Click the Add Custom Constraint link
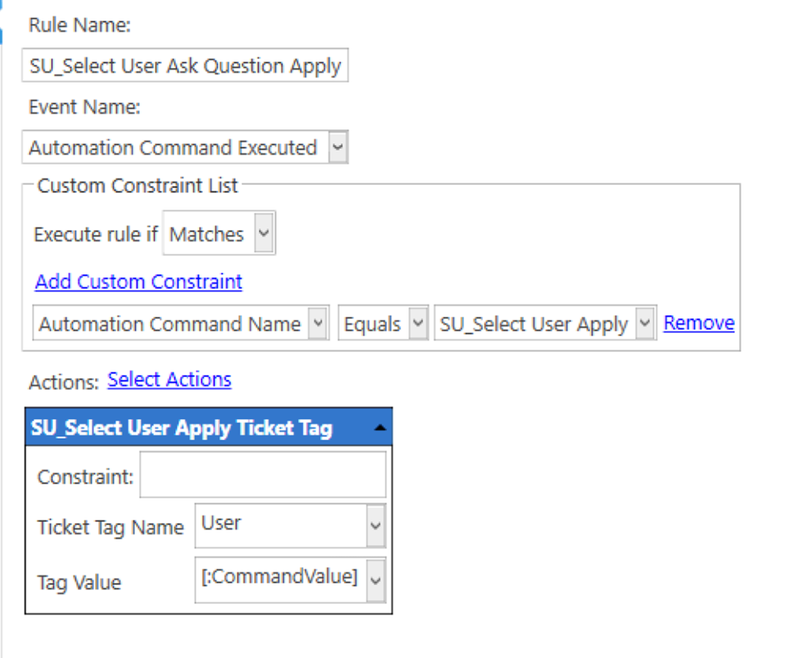 pyautogui.click(x=138, y=282)
